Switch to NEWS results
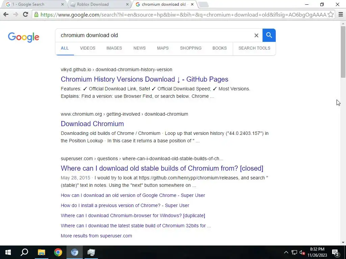Viewport: 346px width, 259px height. click(140, 48)
